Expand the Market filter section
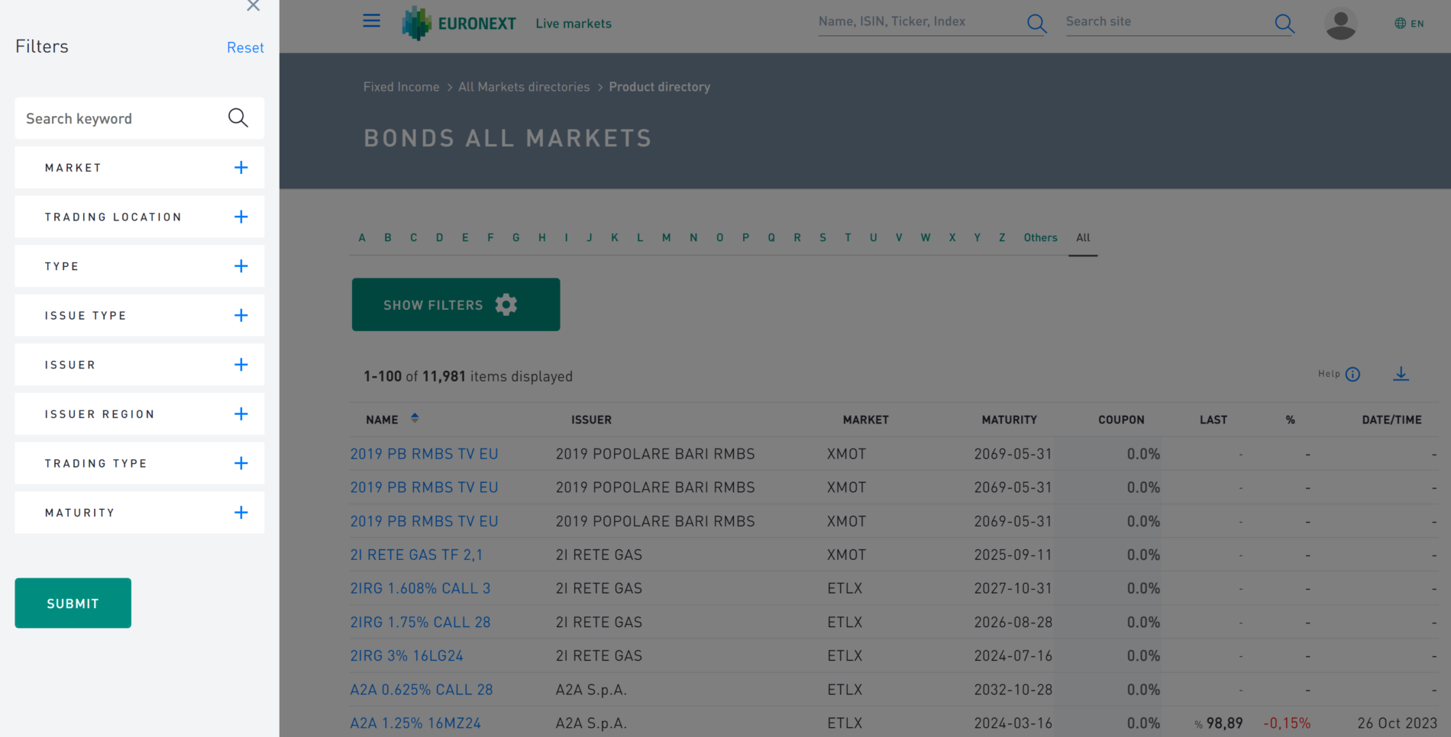1451x737 pixels. (x=241, y=168)
